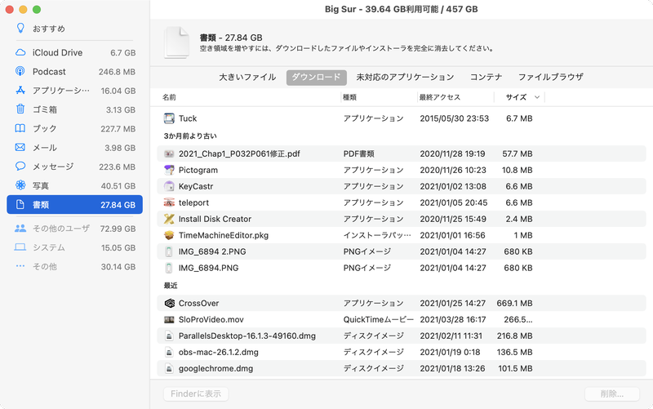653x409 pixels.
Task: Click the mail (メール) envelope icon
Action: [20, 148]
